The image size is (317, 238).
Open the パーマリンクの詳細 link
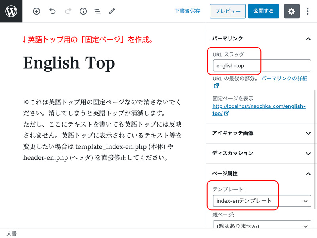284,79
